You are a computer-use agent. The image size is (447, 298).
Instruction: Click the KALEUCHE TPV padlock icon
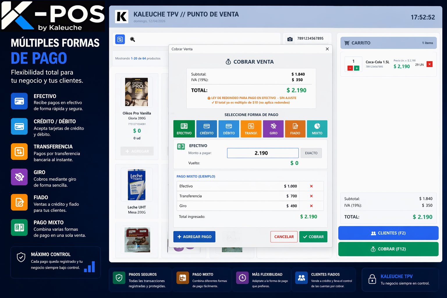tap(372, 279)
